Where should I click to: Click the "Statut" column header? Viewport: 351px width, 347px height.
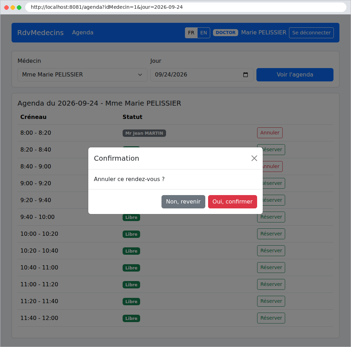point(132,117)
